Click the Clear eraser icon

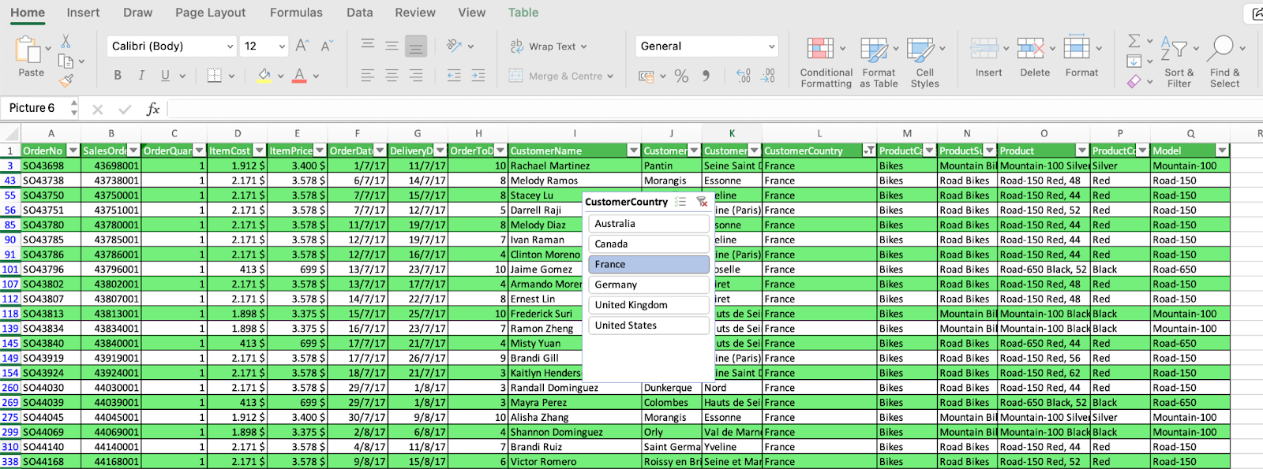tap(1134, 80)
